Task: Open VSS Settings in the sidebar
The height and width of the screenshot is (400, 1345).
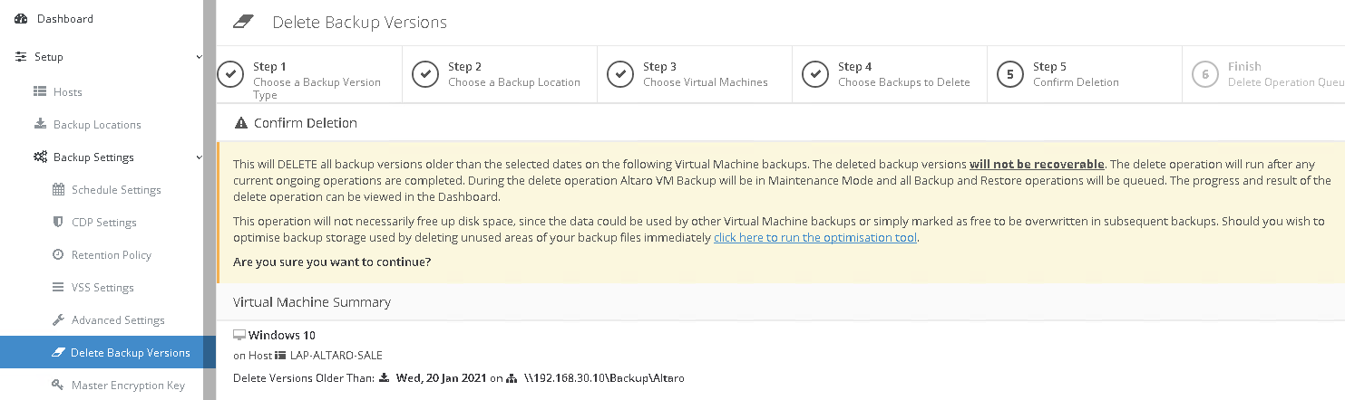Action: (x=102, y=288)
